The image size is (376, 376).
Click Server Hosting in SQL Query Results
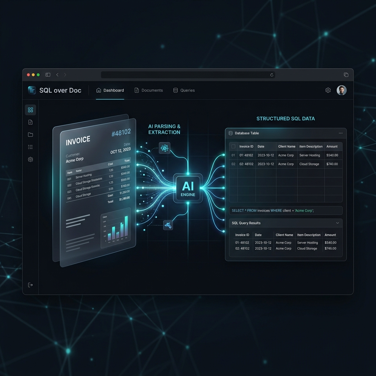pos(307,243)
